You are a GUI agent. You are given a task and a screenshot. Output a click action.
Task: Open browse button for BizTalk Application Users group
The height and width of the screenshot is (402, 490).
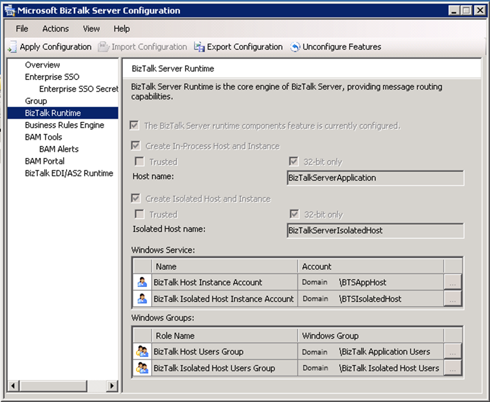coord(453,352)
